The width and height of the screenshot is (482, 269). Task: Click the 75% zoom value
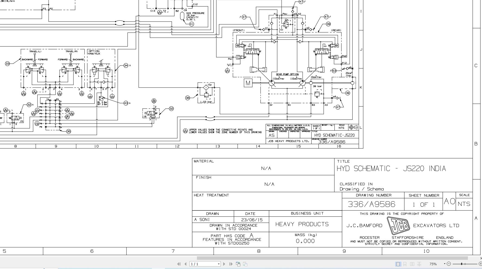tap(433, 264)
